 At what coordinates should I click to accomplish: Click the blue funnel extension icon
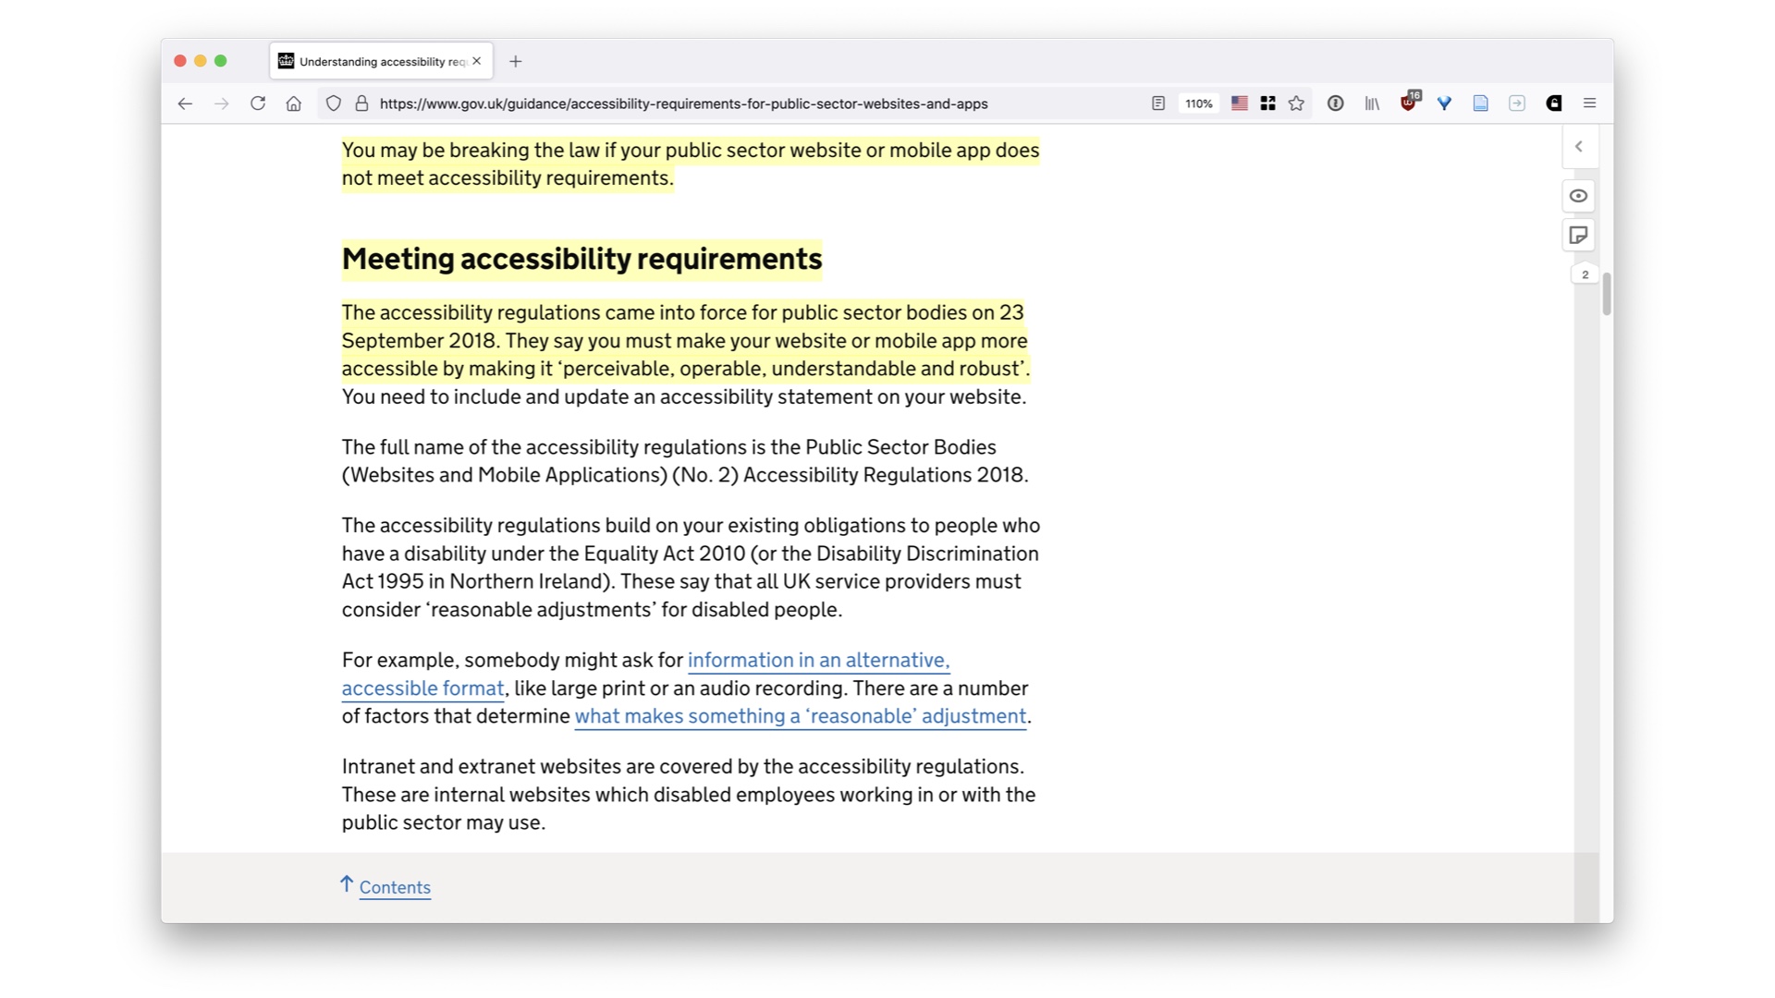1444,103
